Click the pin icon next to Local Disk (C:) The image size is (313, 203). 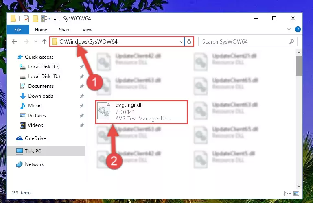pyautogui.click(x=82, y=67)
